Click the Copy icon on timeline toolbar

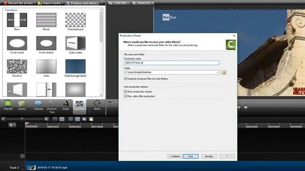coord(84,119)
